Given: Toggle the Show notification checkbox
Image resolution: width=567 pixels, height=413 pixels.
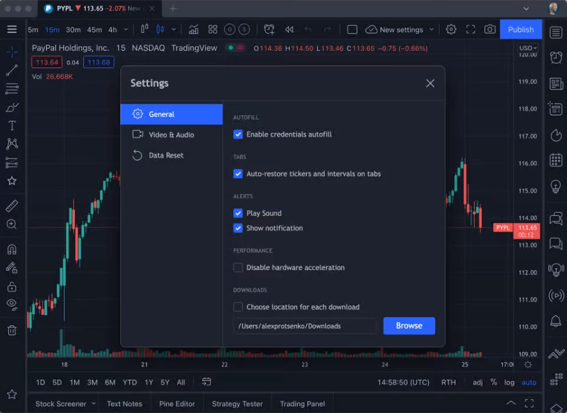Looking at the screenshot, I should point(238,228).
